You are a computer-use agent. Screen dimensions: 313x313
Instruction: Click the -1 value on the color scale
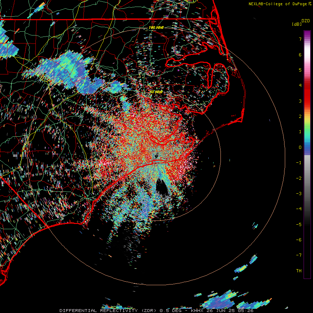[299, 163]
